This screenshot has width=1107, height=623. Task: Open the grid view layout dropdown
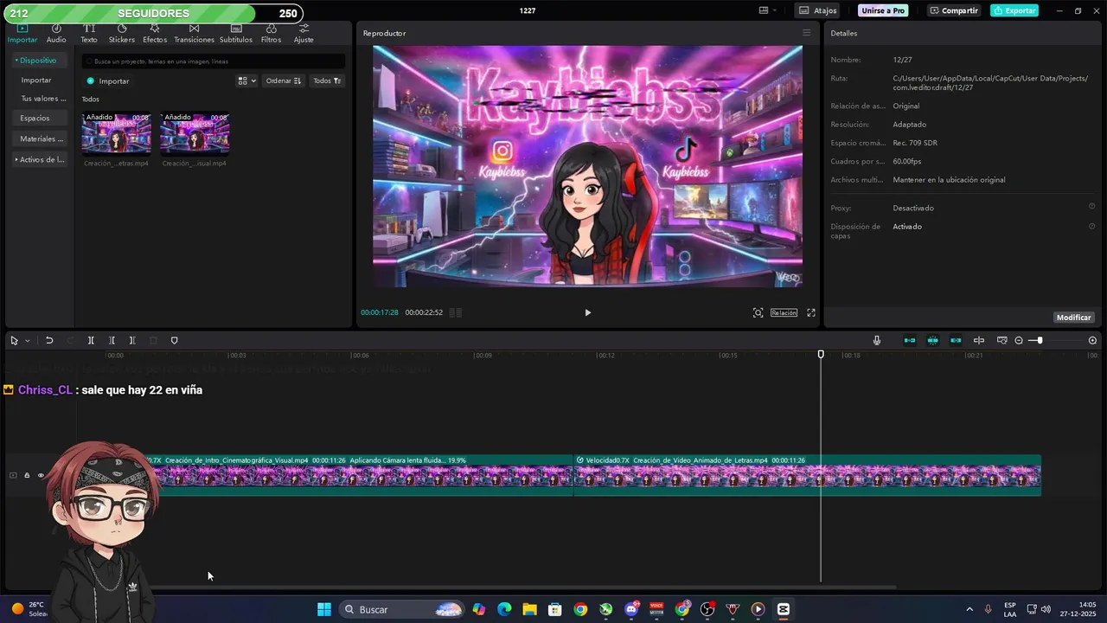[246, 80]
